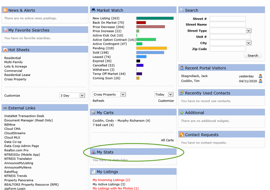Click the News & Alerts RSS icon
Viewport: 270px width, 190px height.
[5, 10]
